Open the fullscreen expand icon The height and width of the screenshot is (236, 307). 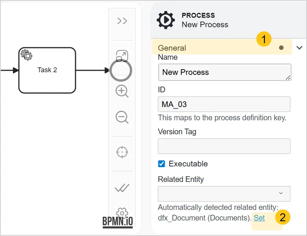click(122, 56)
